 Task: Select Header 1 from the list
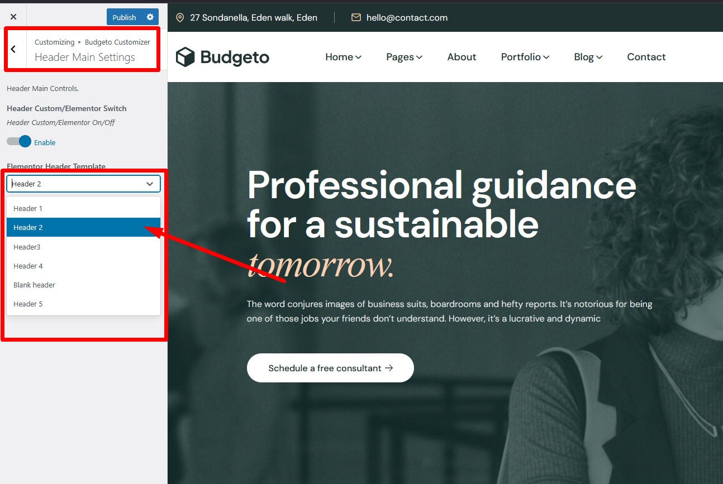click(28, 208)
